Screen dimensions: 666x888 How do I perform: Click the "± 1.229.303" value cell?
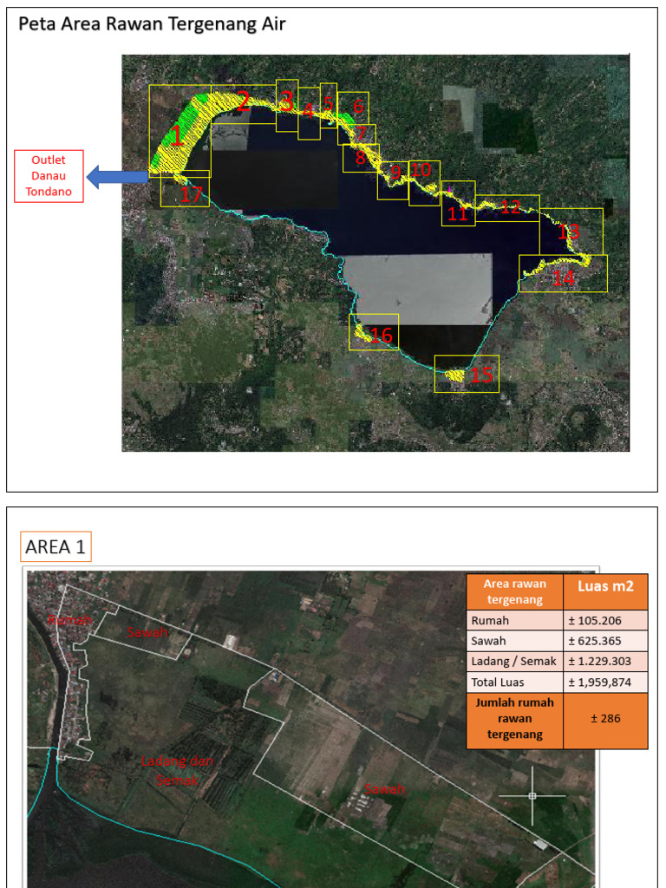(605, 662)
